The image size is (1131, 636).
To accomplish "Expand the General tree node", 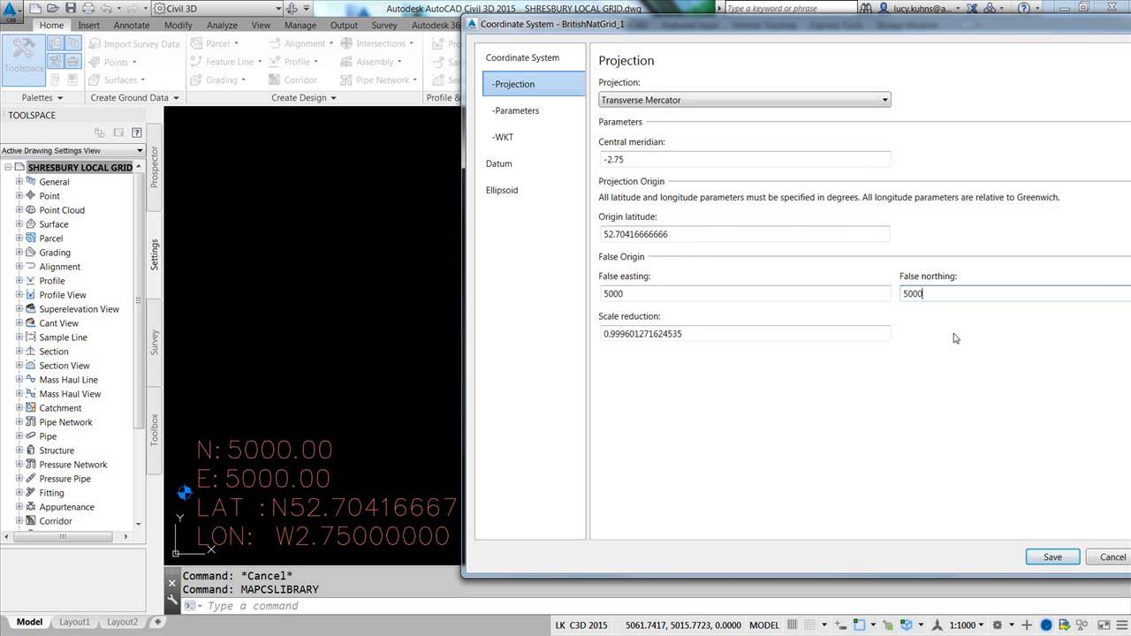I will tap(19, 181).
